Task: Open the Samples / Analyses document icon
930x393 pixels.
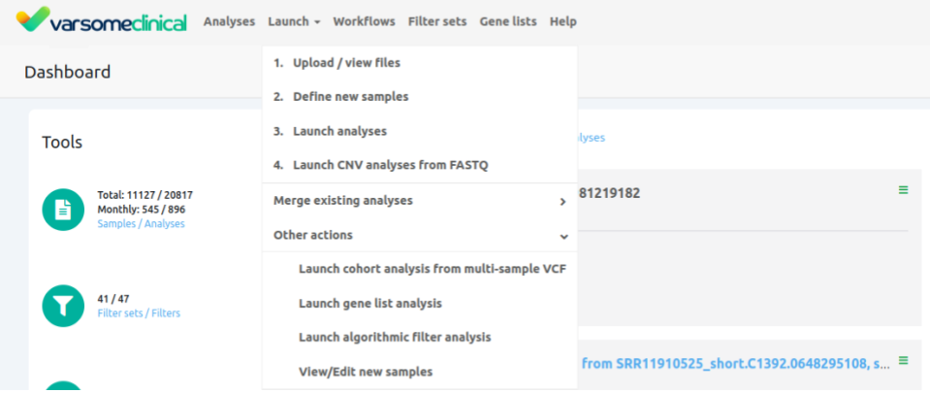Action: (x=63, y=210)
